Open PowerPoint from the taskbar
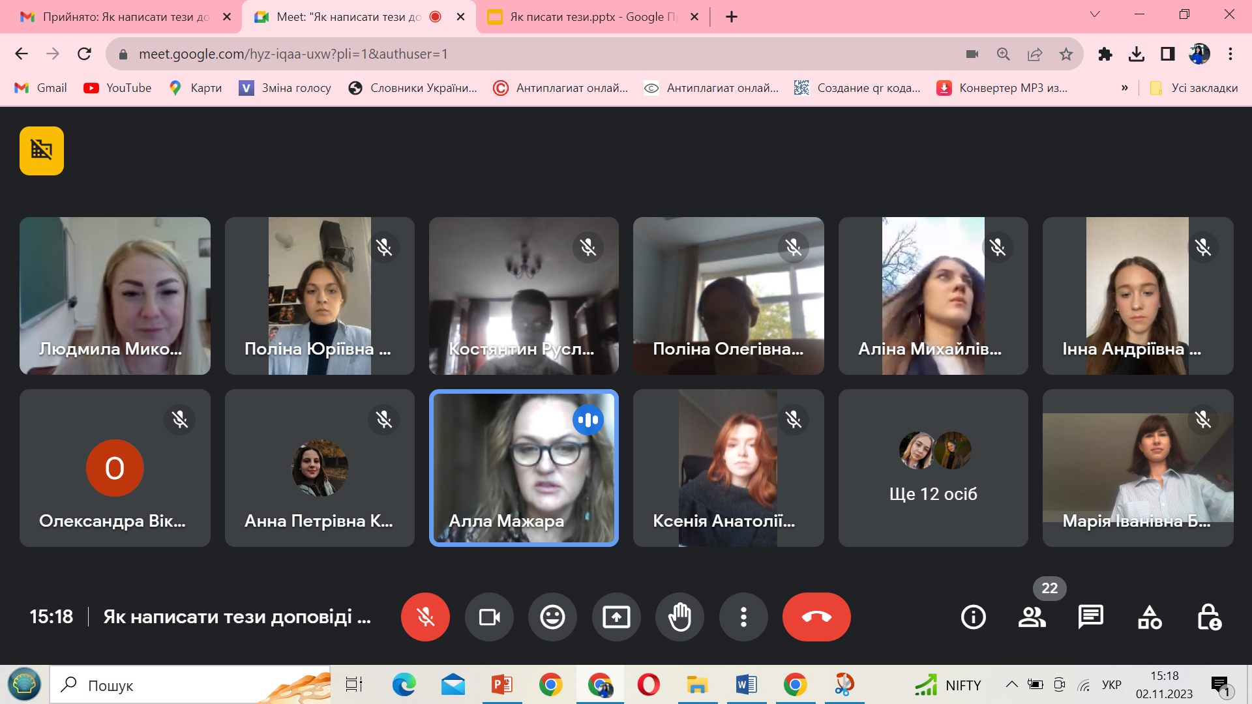1252x704 pixels. pos(502,685)
